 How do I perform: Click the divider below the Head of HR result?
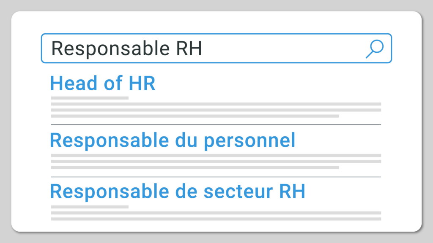[216, 125]
